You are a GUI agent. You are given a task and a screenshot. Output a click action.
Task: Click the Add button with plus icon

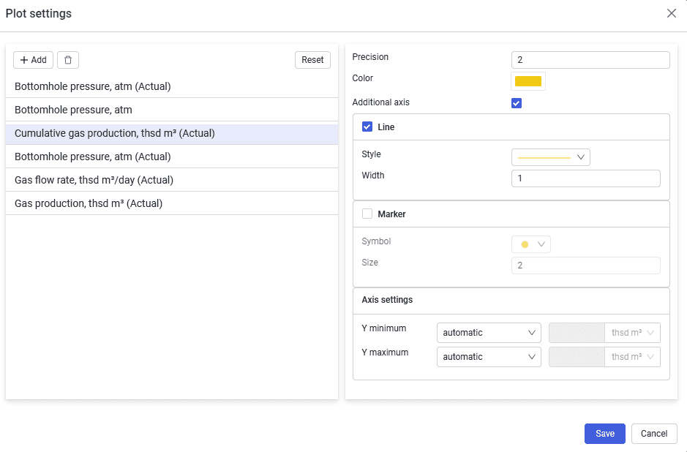click(34, 60)
